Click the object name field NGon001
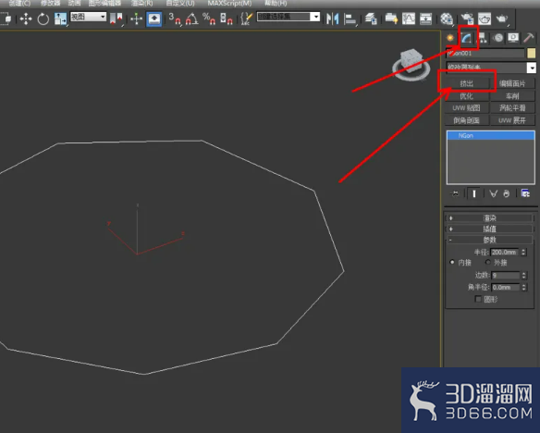Viewport: 540px width, 433px height. (485, 54)
